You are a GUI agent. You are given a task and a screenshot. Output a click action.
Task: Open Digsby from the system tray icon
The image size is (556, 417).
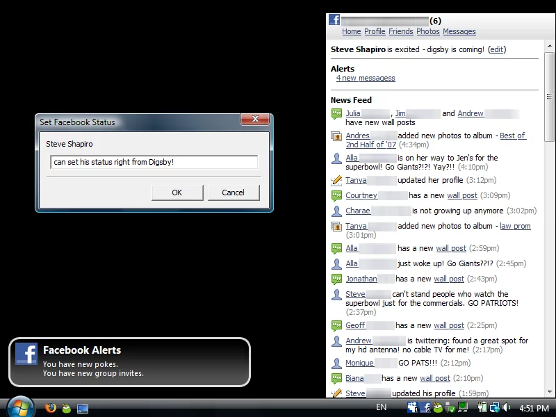(x=438, y=409)
